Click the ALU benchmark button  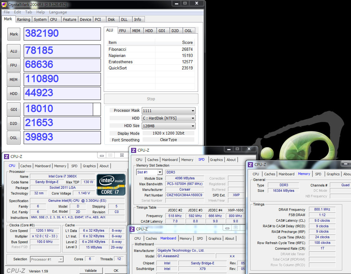[x=14, y=51]
